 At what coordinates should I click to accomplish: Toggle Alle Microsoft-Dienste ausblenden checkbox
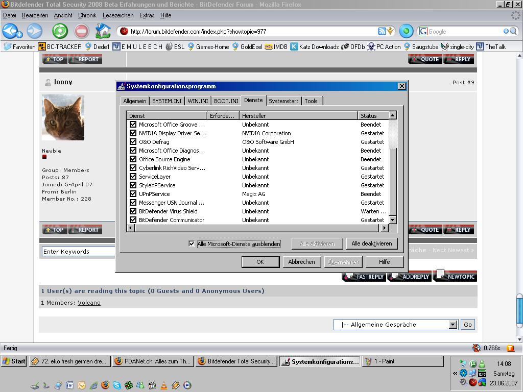(192, 243)
